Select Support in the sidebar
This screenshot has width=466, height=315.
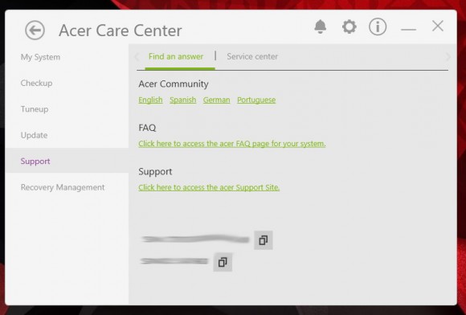[67, 161]
